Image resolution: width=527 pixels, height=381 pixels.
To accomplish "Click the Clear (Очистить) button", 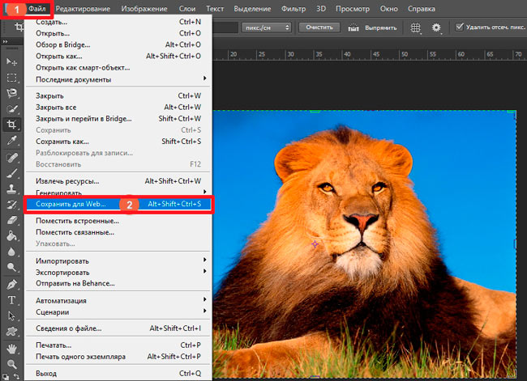I will coord(319,28).
